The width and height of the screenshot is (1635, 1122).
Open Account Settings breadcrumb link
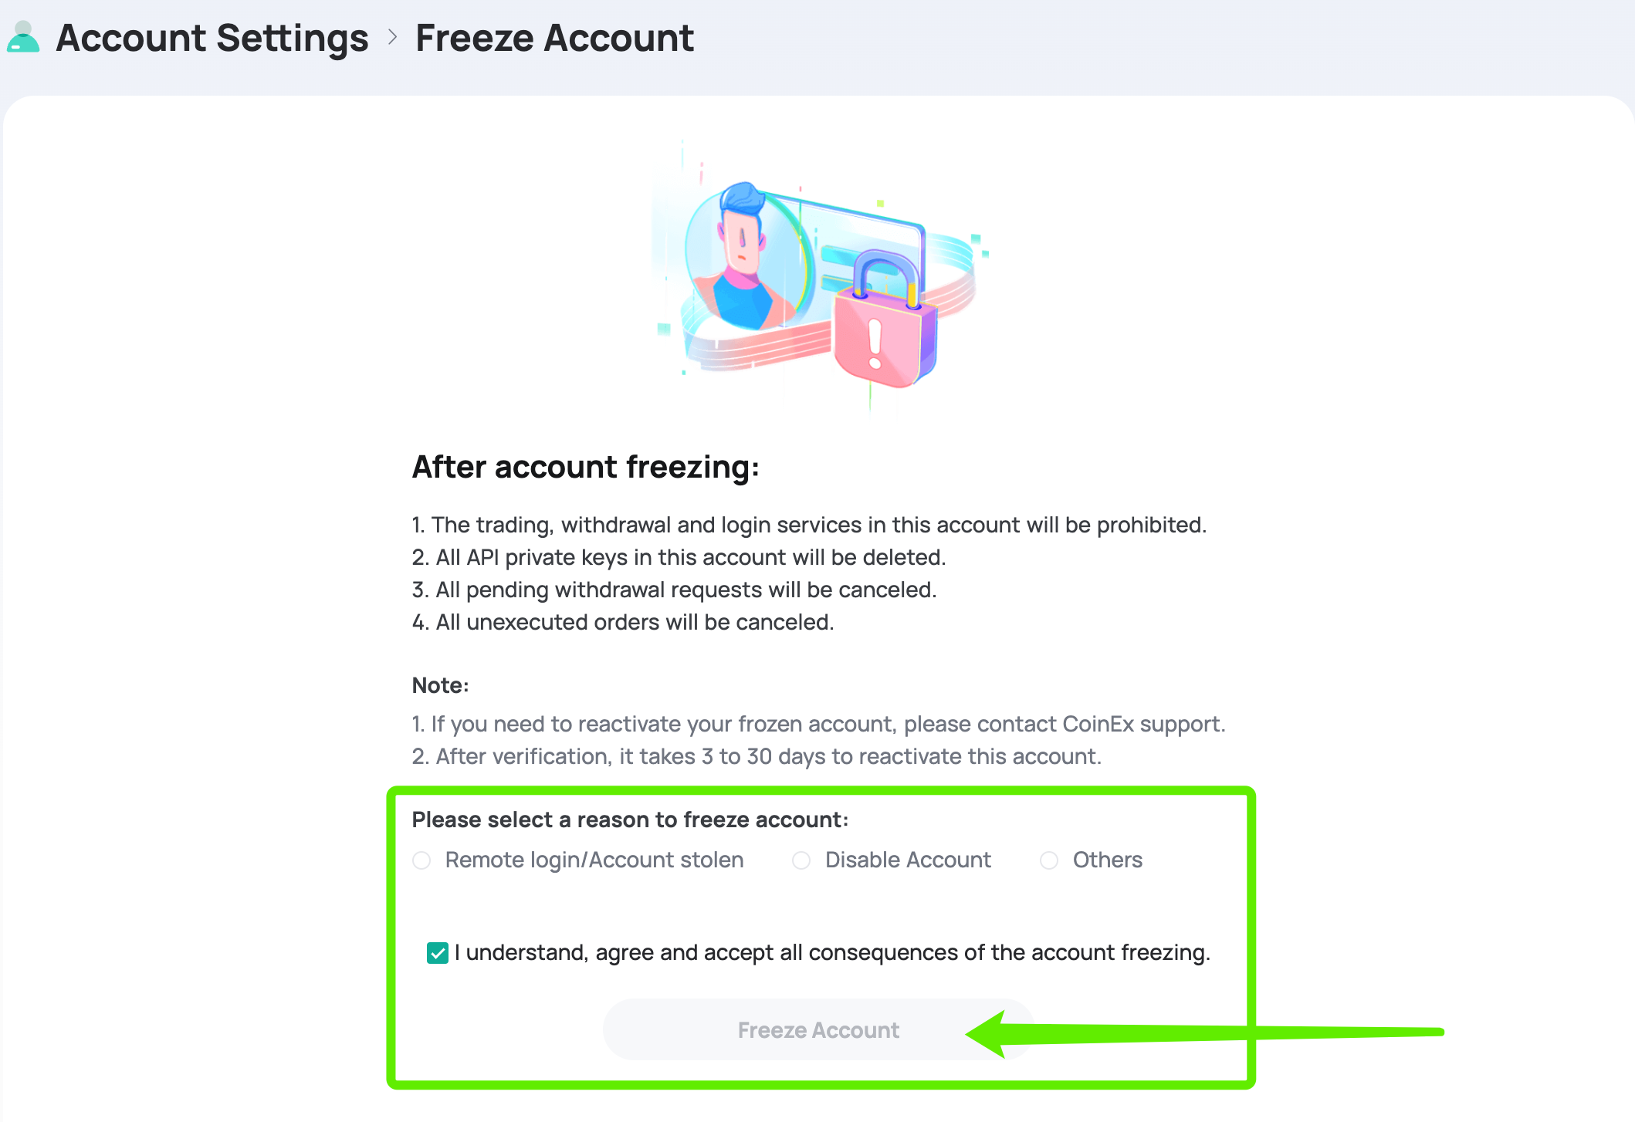(212, 38)
